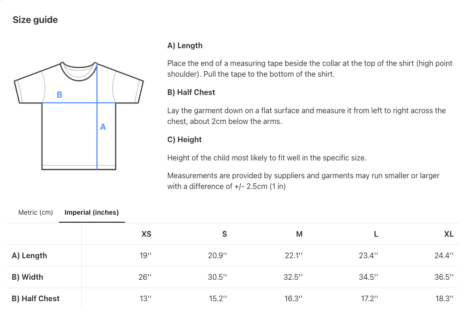Image resolution: width=464 pixels, height=312 pixels.
Task: Select the Imperial (inches) tab
Action: (92, 212)
